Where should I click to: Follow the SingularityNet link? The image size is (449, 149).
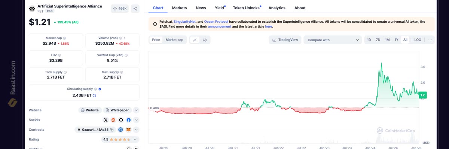tap(184, 22)
